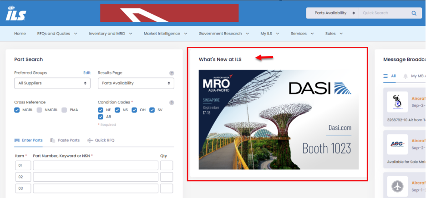Click the All filter in Message Broadcast
The width and height of the screenshot is (426, 198).
point(390,76)
